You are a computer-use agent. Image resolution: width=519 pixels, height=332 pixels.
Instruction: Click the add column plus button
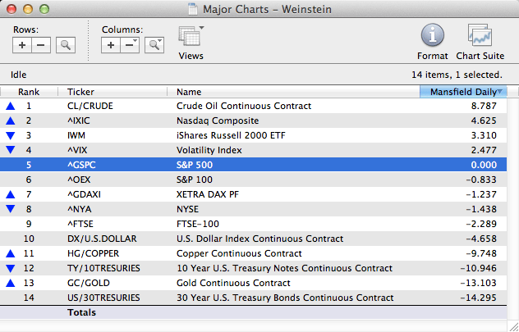click(x=111, y=45)
